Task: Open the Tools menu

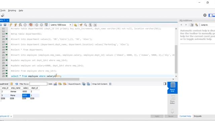Action: pyautogui.click(x=3, y=10)
